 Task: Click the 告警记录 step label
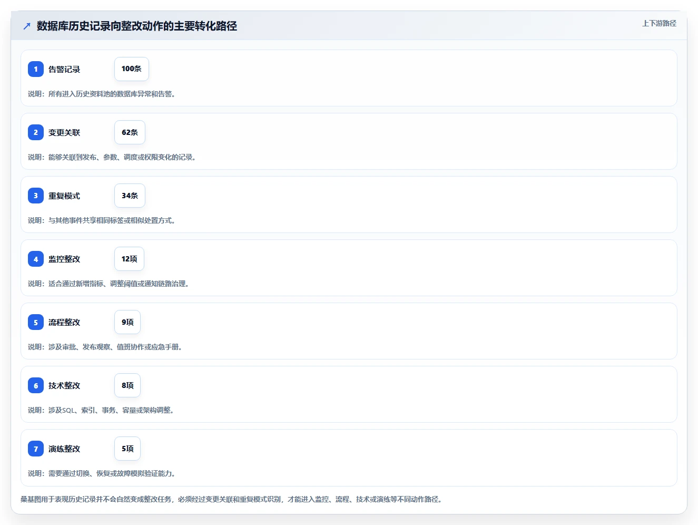64,69
